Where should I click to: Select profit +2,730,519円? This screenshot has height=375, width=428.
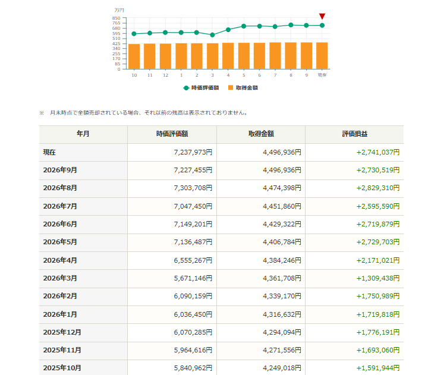coord(378,170)
